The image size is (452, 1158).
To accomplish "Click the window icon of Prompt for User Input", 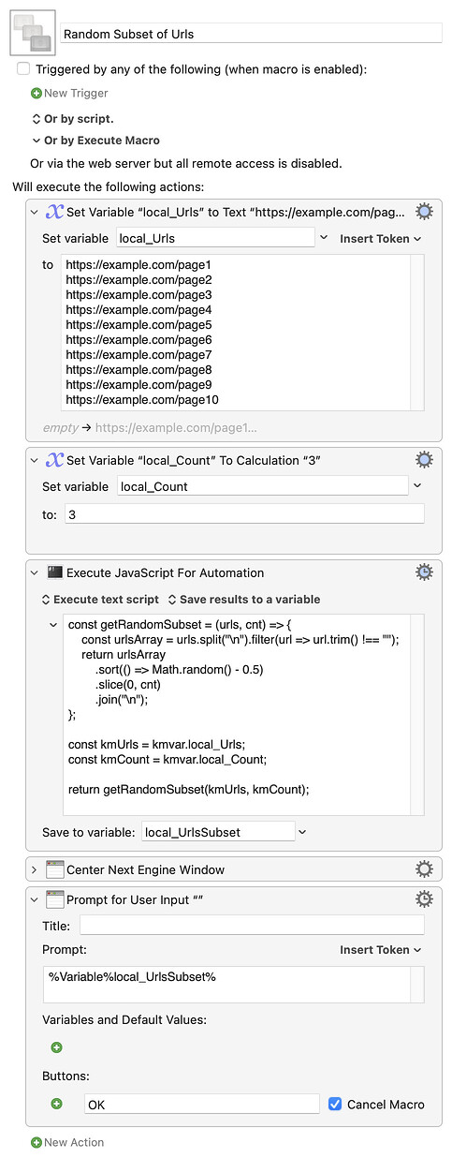I will pos(54,899).
